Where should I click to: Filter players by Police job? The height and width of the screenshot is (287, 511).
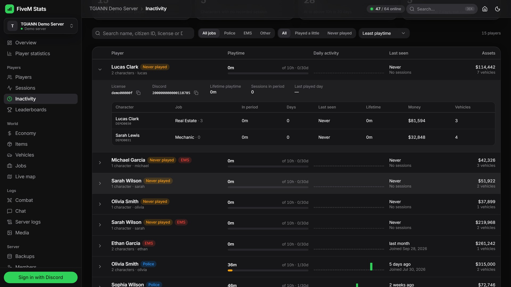coord(229,33)
